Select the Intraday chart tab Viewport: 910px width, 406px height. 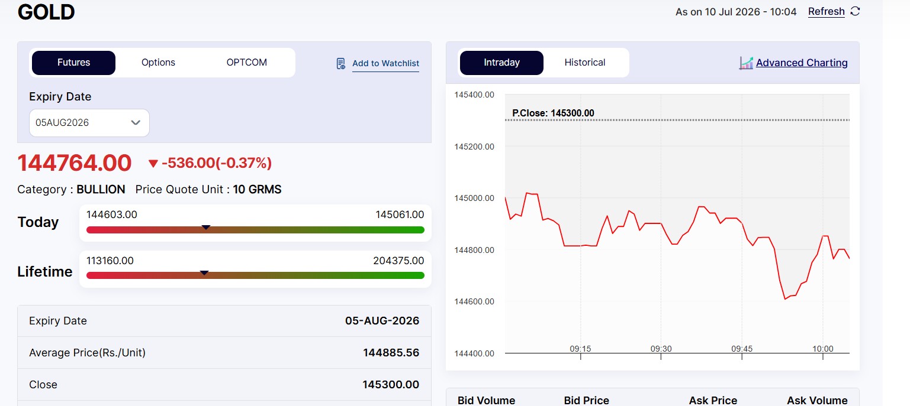coord(501,63)
